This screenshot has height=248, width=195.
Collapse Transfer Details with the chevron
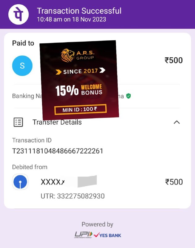177,122
